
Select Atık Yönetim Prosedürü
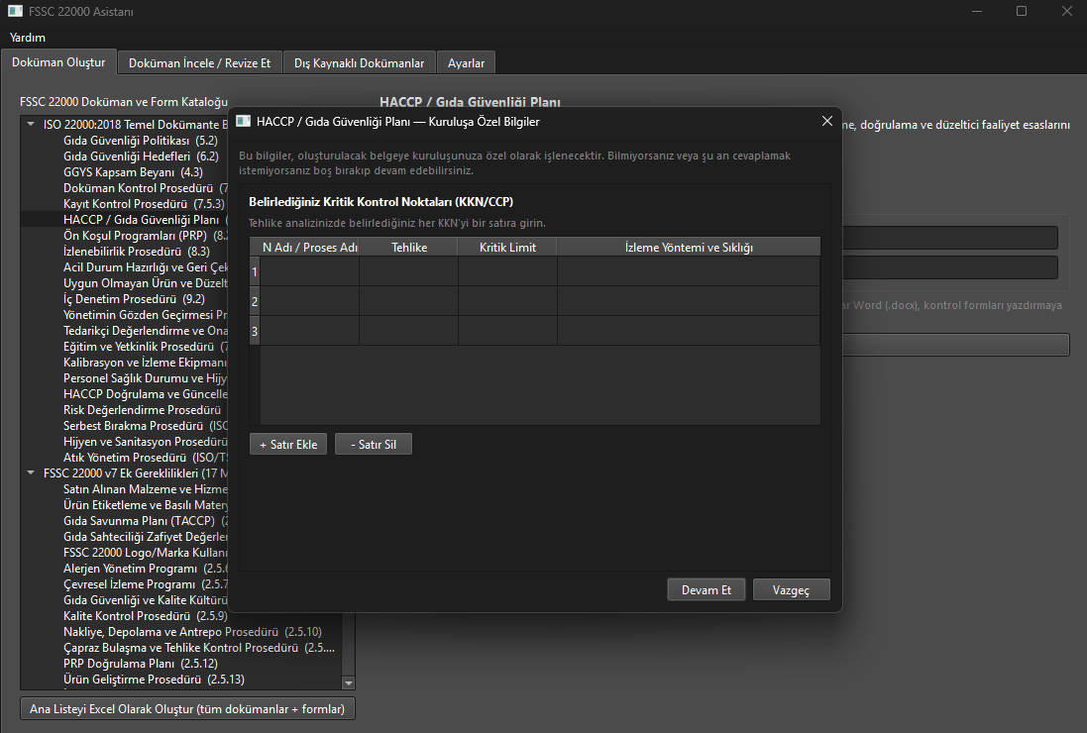pos(146,458)
